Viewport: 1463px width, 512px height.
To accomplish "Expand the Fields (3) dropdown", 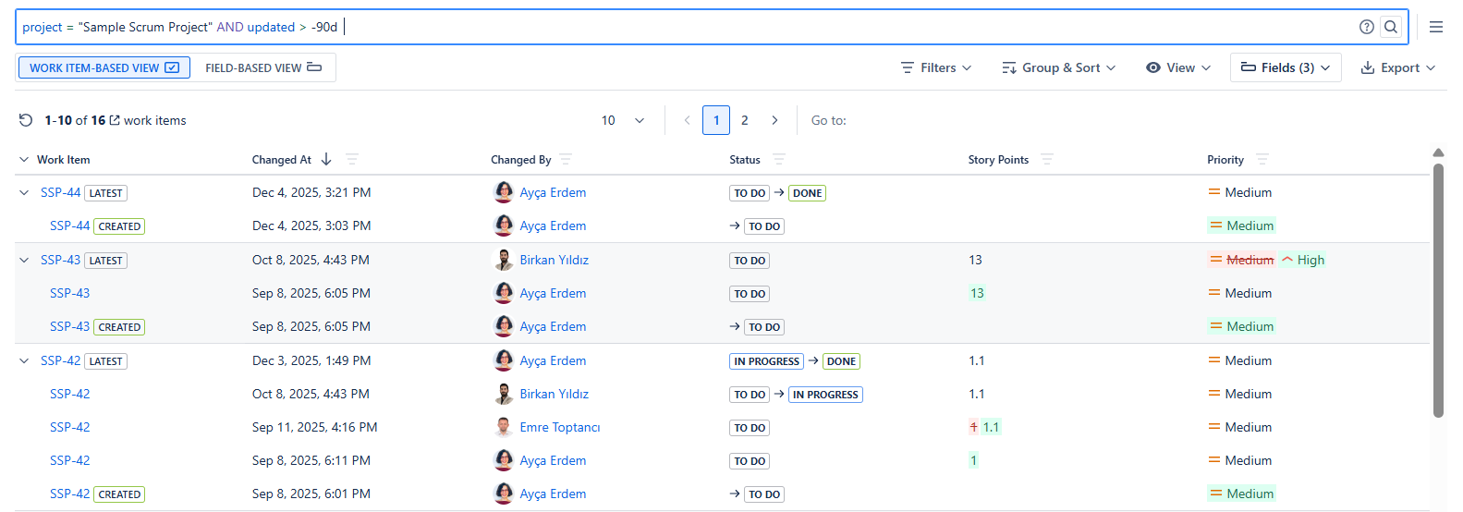I will [x=1286, y=67].
